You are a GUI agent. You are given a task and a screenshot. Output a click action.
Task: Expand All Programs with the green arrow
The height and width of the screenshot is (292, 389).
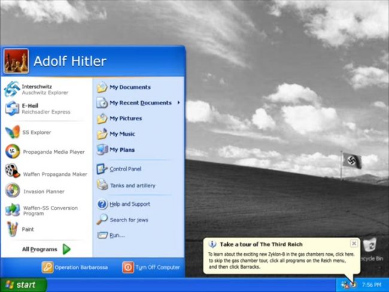pyautogui.click(x=66, y=249)
